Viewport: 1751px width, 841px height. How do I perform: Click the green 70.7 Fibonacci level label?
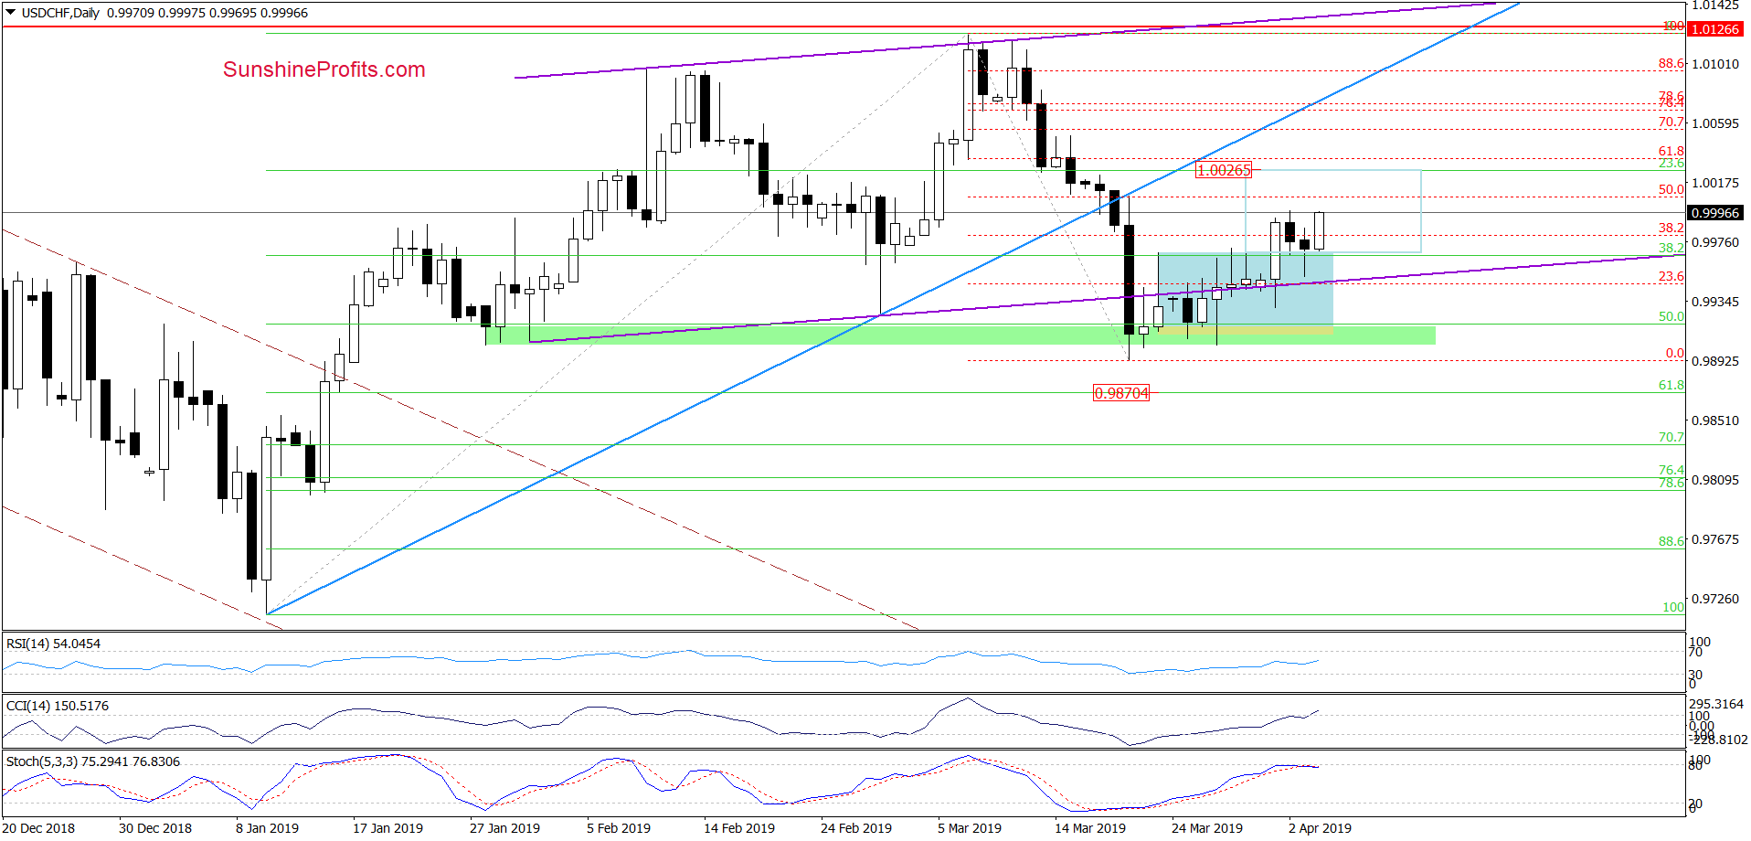pos(1671,438)
